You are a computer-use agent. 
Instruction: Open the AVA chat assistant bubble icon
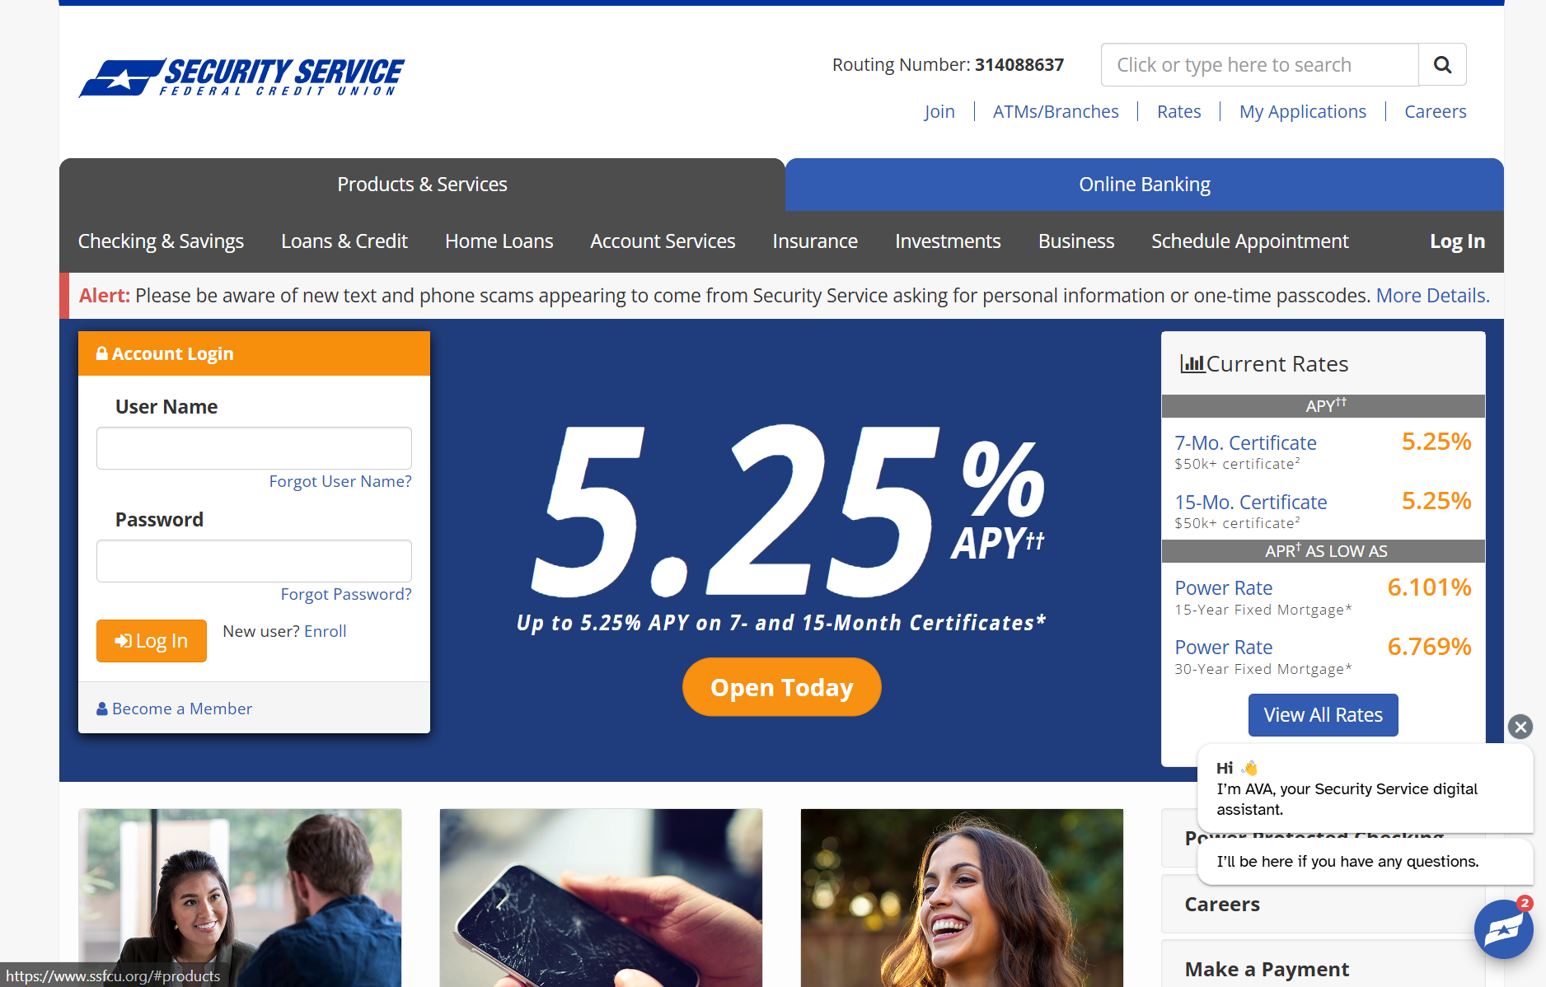tap(1503, 929)
